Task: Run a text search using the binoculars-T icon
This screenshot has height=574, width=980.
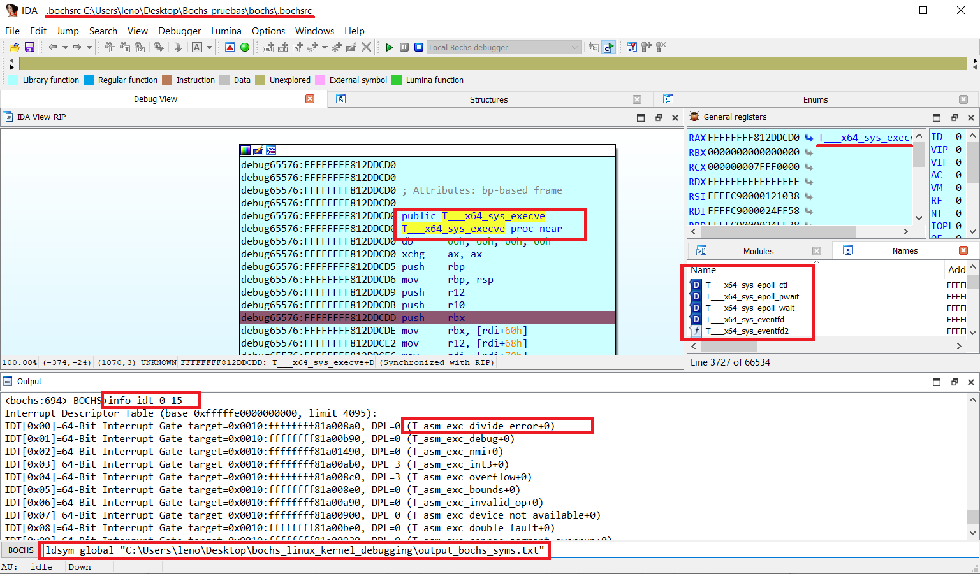Action: (x=124, y=47)
